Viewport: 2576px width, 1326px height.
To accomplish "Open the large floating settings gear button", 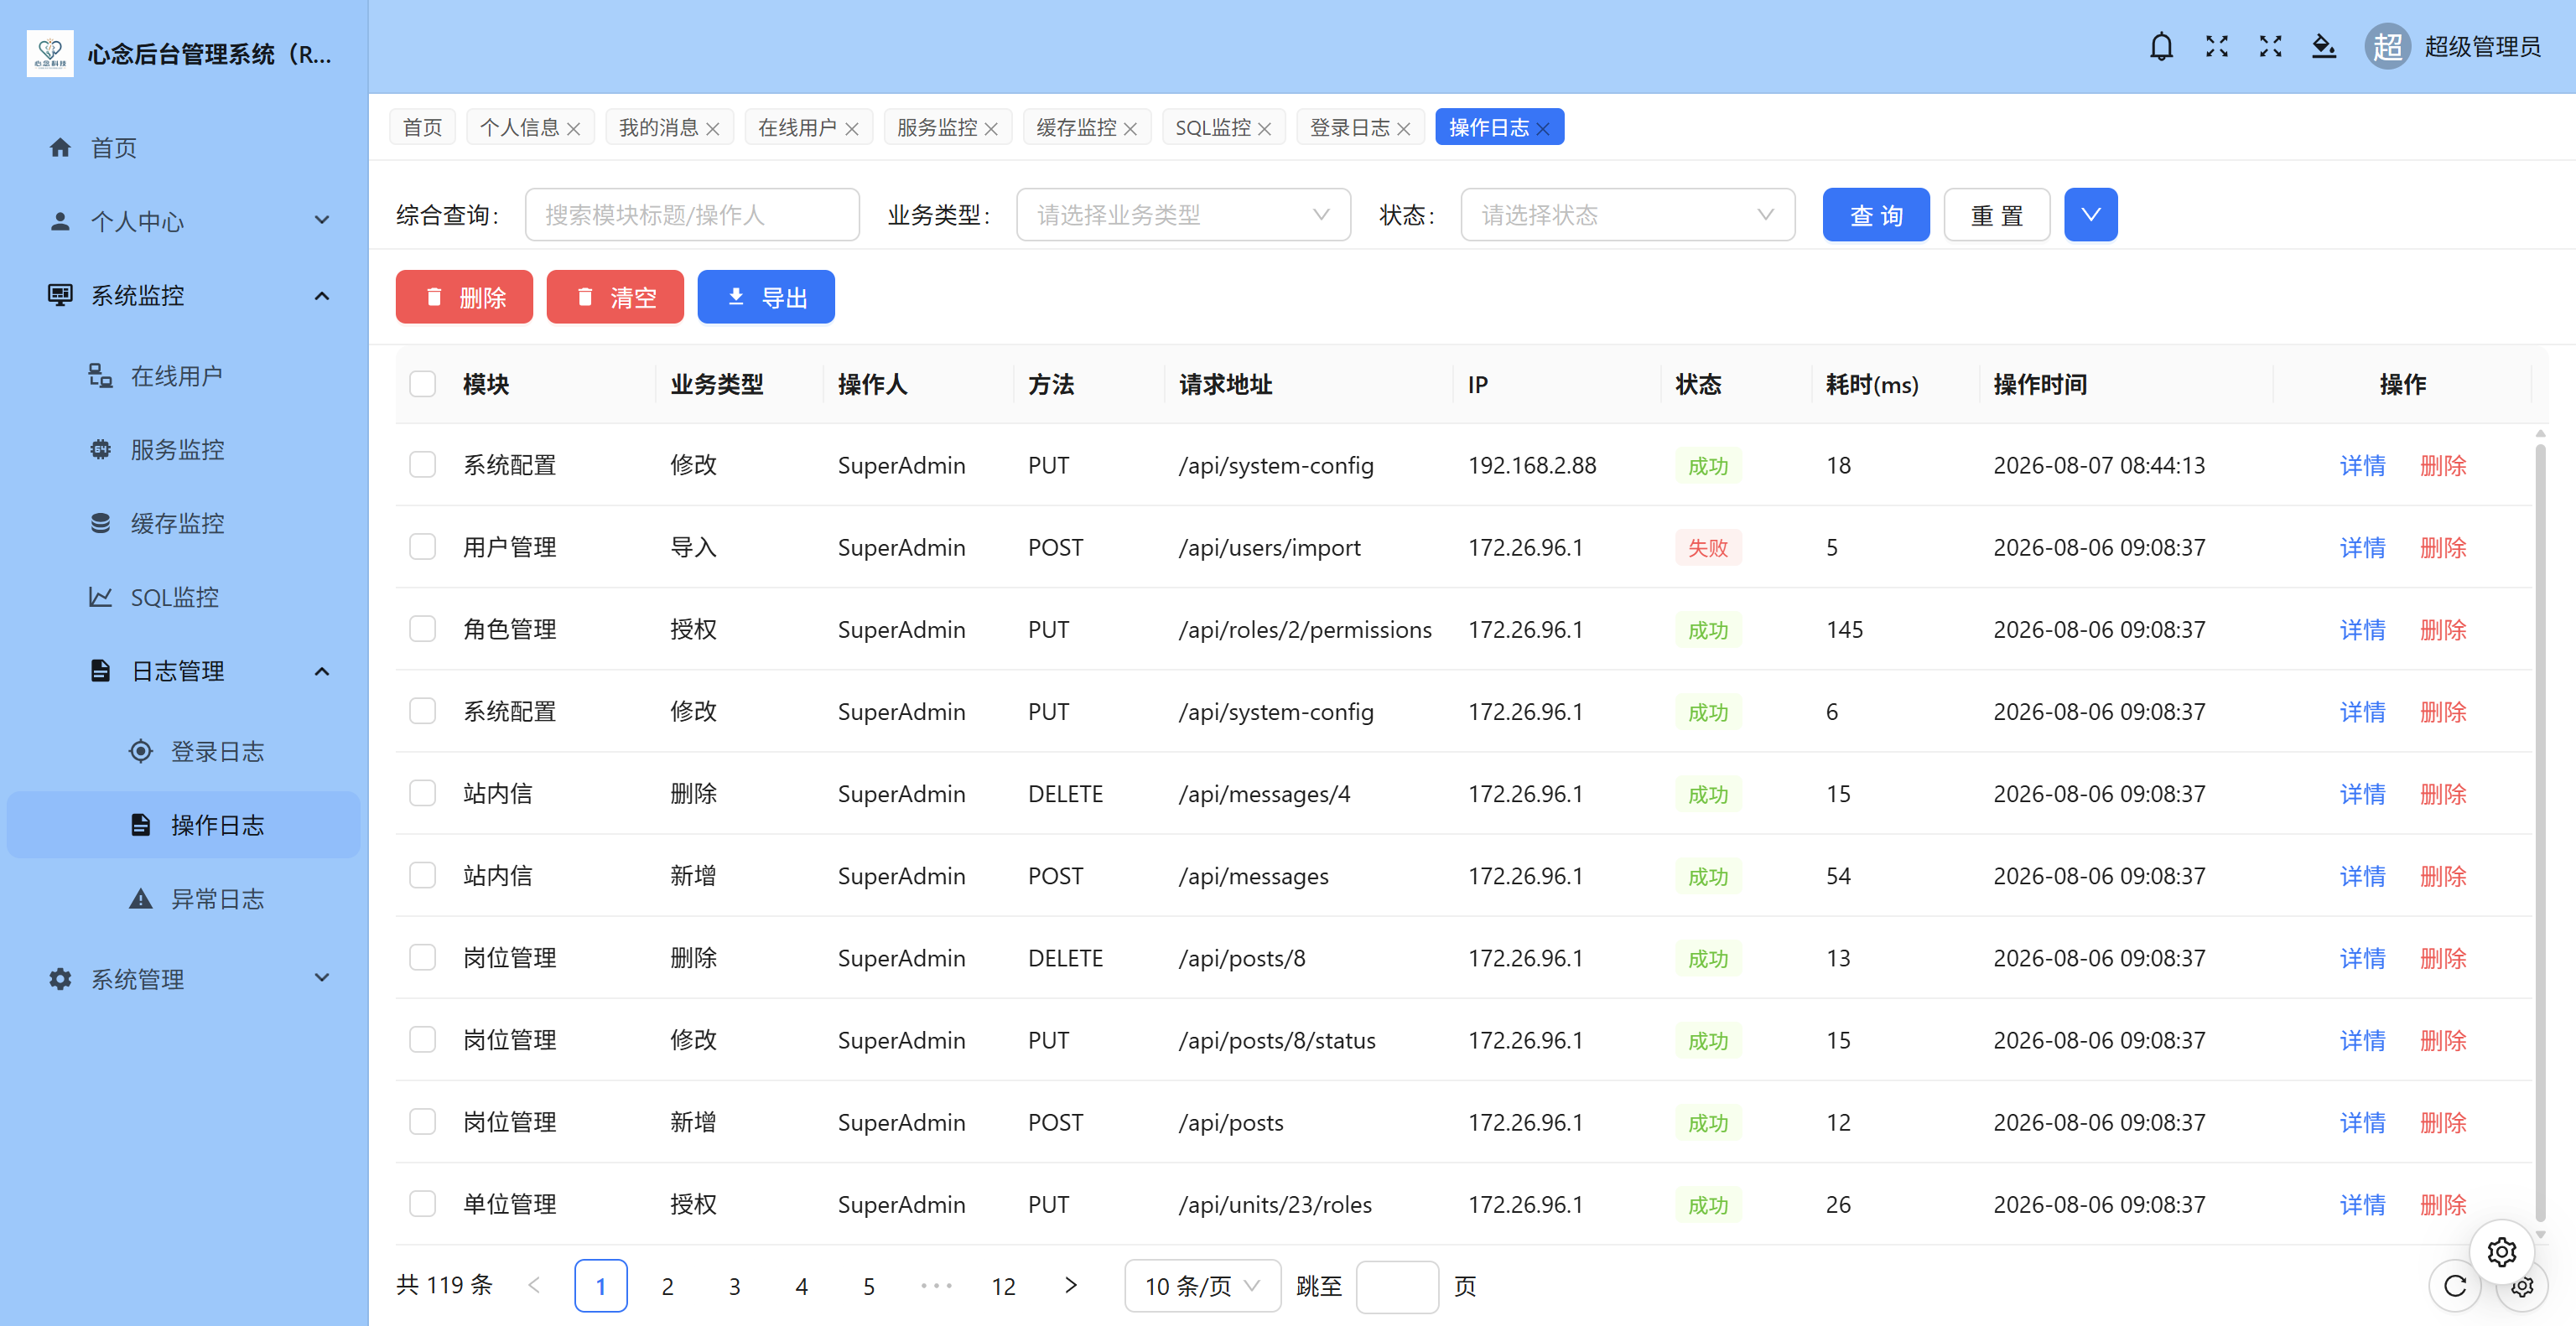I will click(x=2502, y=1252).
